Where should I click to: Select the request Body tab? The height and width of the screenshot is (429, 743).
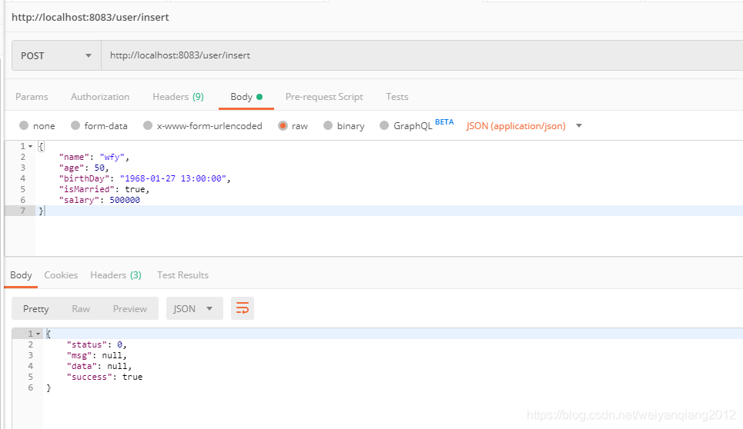246,97
